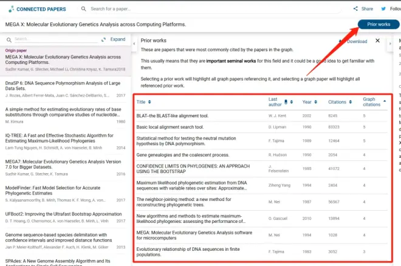Viewport: 401px width, 266px height.
Task: Collapse the left panel arrow
Action: (134, 44)
